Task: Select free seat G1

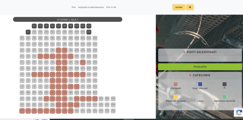Action: tap(22, 68)
